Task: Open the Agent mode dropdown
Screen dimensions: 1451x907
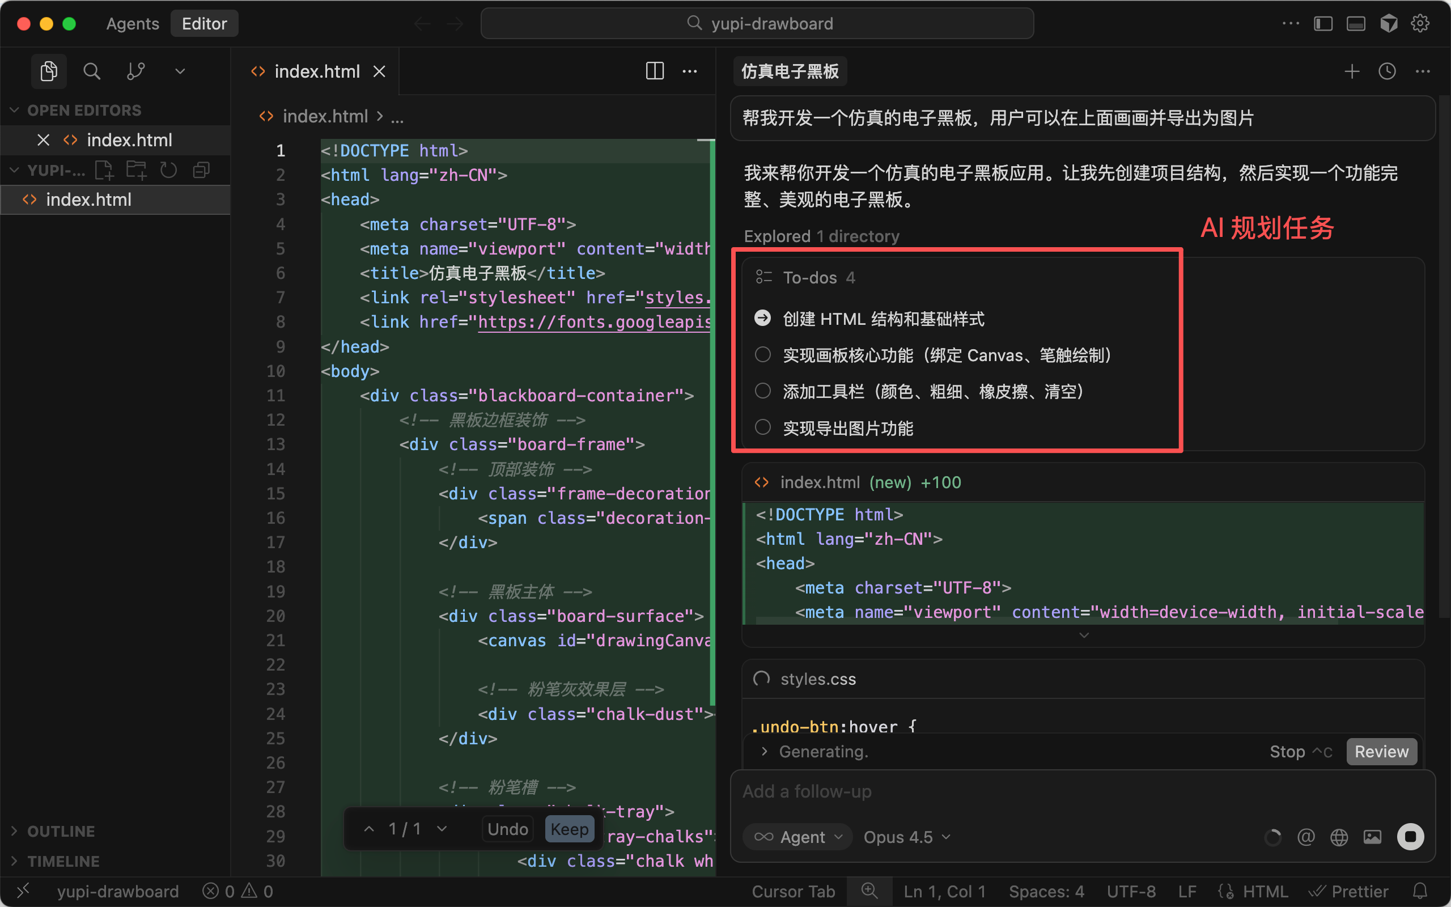Action: click(797, 837)
